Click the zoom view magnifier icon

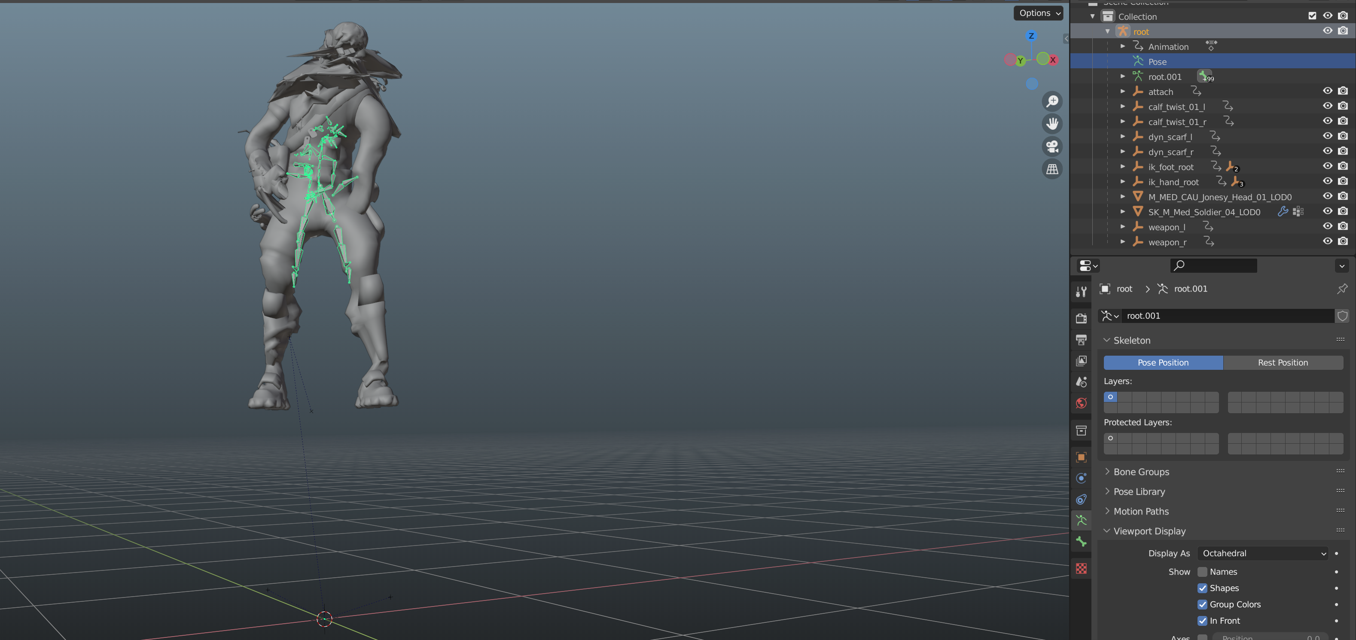[x=1052, y=101]
